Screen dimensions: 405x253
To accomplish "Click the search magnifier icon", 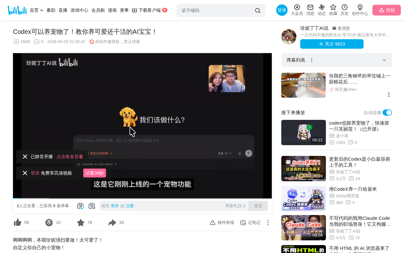I will tap(258, 10).
